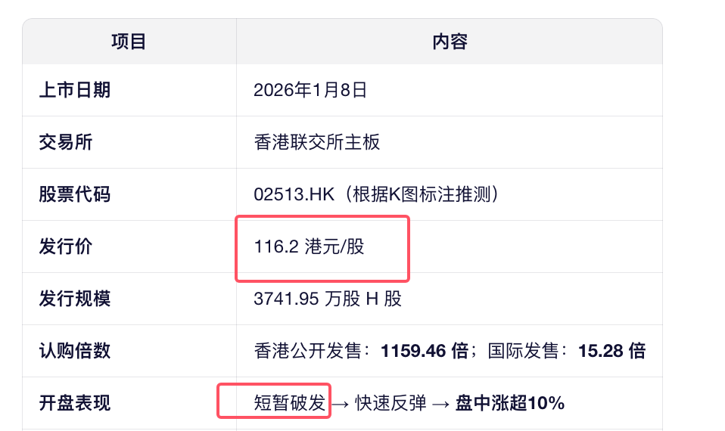Click the bold 盘中涨超10% text
The width and height of the screenshot is (725, 431).
coord(510,403)
